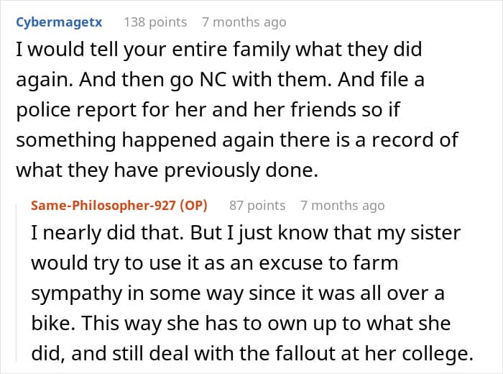
Task: Open Cybermagetx's user profile
Action: coord(59,22)
